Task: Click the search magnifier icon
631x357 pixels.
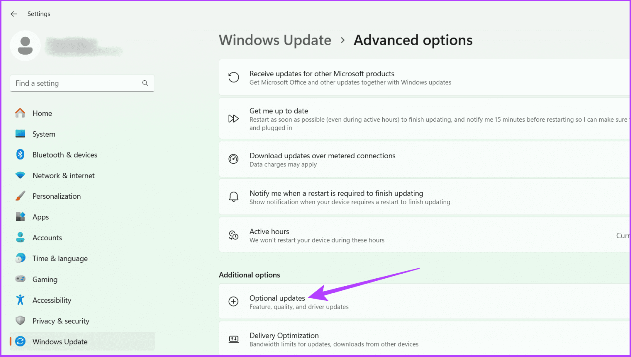Action: [x=145, y=83]
